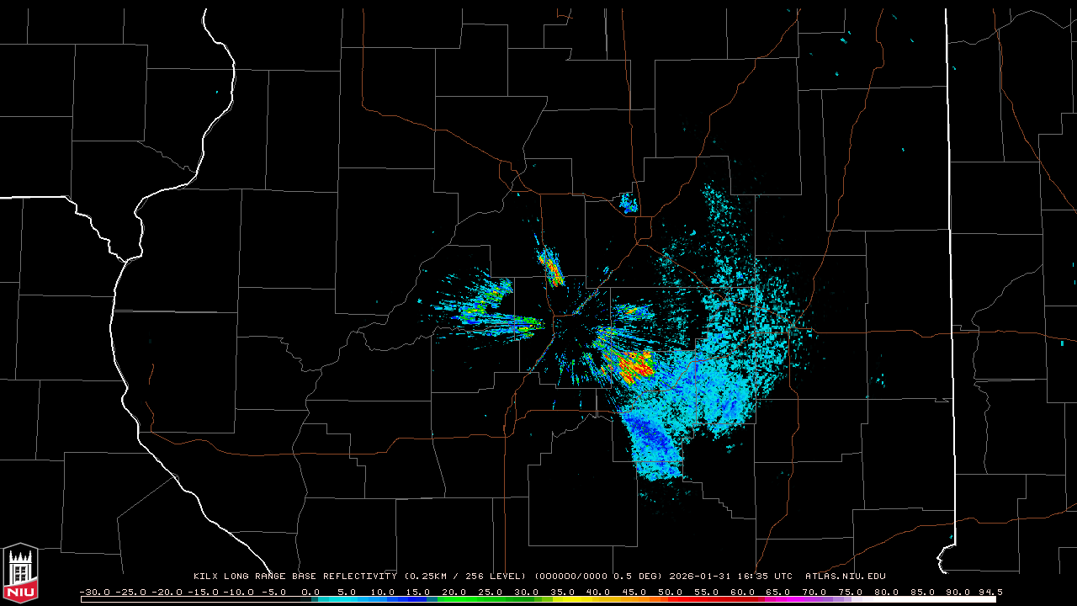Click the thick white vertical state border at right
The width and height of the screenshot is (1077, 606).
(x=950, y=252)
